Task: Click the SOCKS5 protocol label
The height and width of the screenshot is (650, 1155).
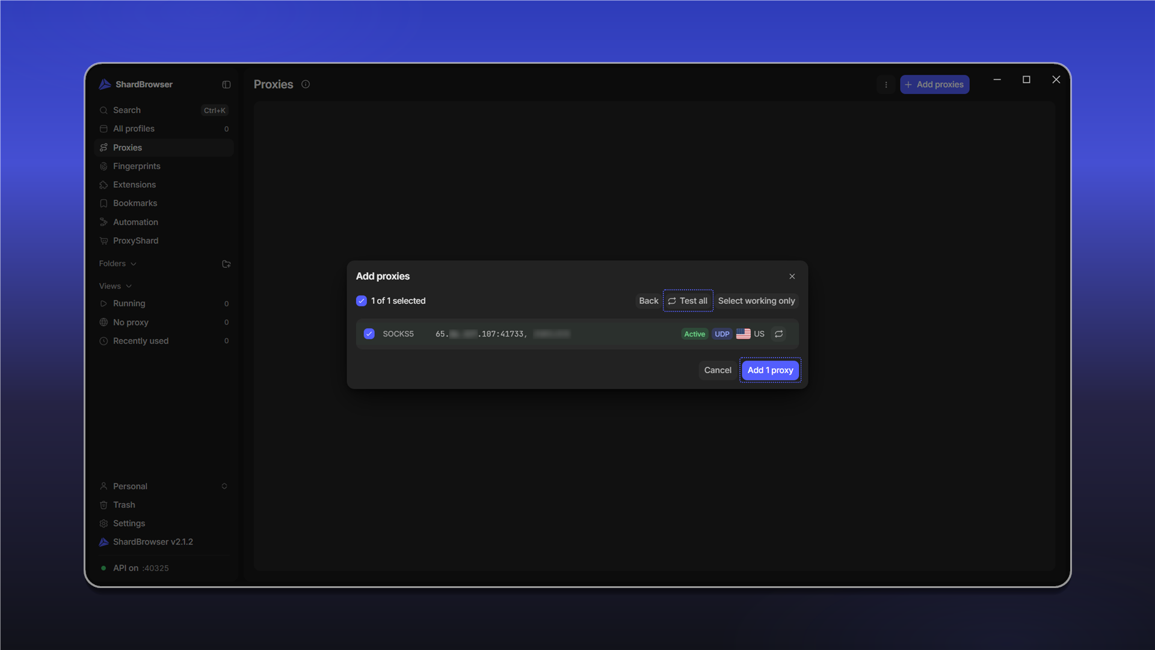Action: point(398,334)
